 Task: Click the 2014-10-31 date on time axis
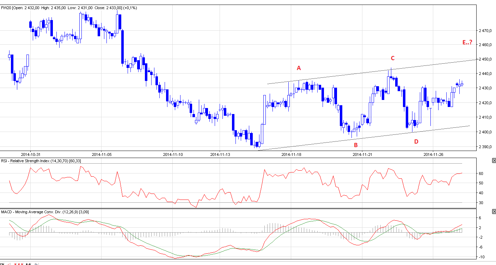(30, 154)
